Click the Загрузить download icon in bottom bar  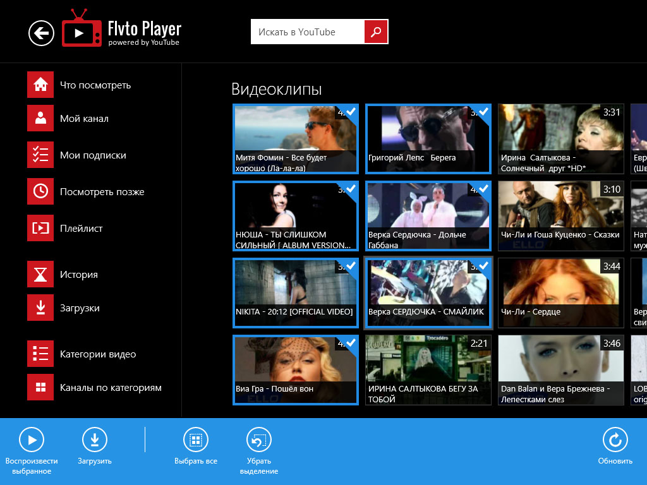(95, 440)
